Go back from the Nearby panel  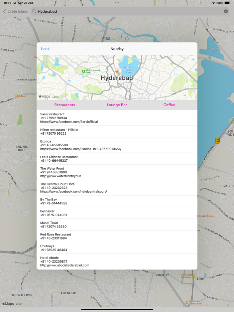[45, 49]
